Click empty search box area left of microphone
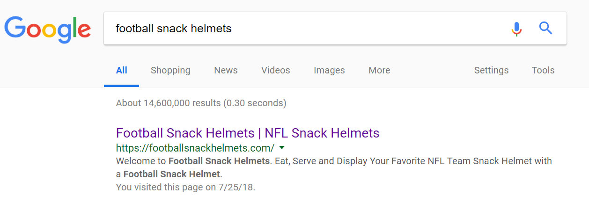This screenshot has width=589, height=203. tap(375, 29)
